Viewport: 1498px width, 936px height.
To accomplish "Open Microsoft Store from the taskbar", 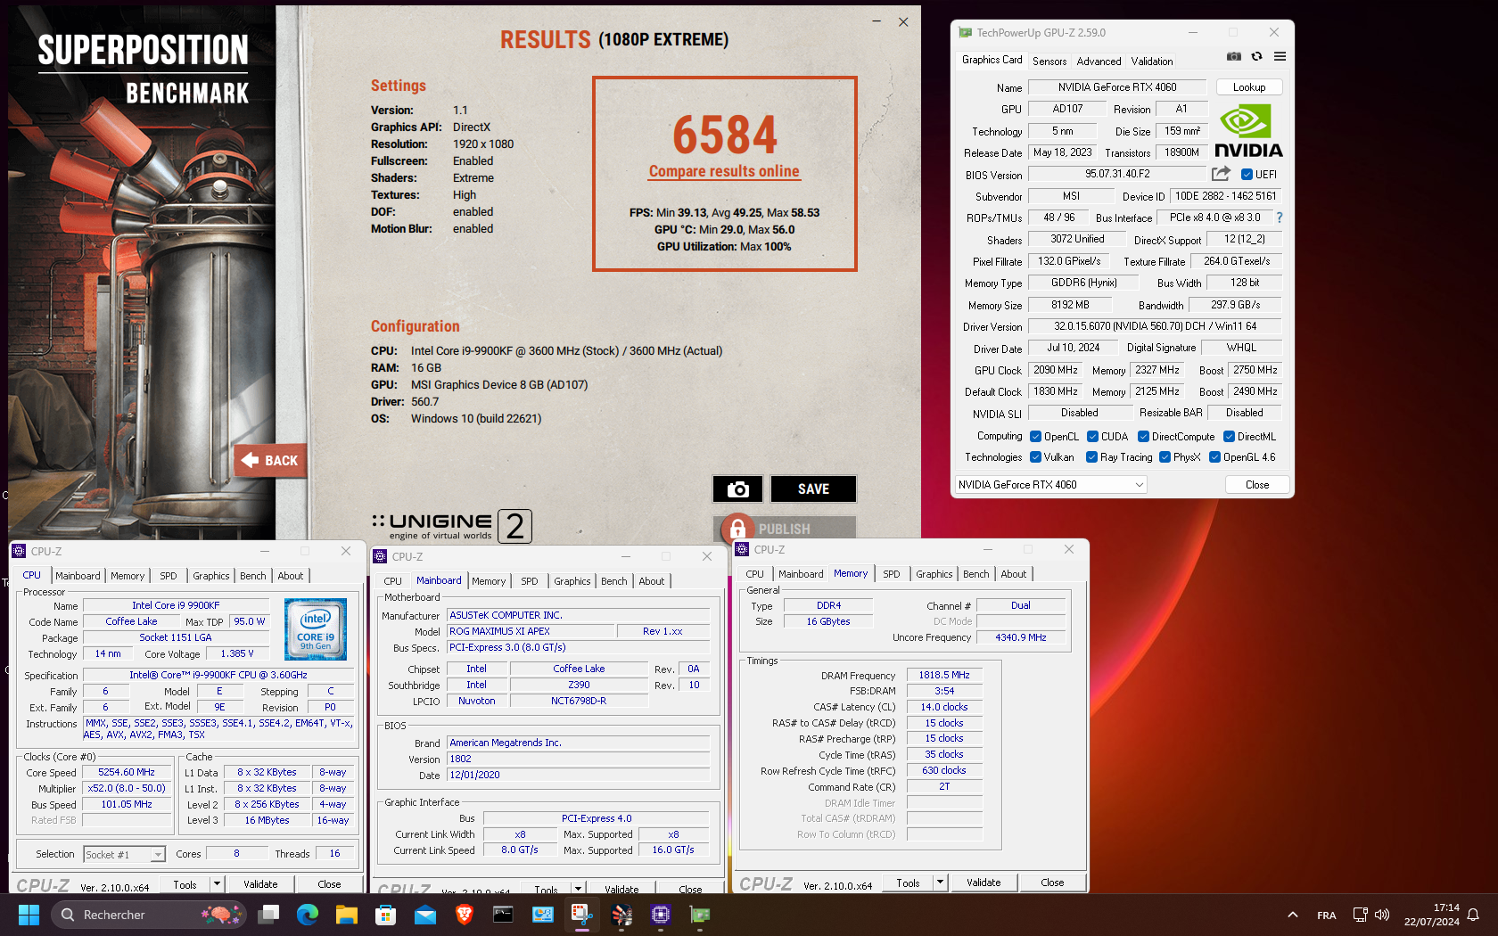I will click(385, 915).
